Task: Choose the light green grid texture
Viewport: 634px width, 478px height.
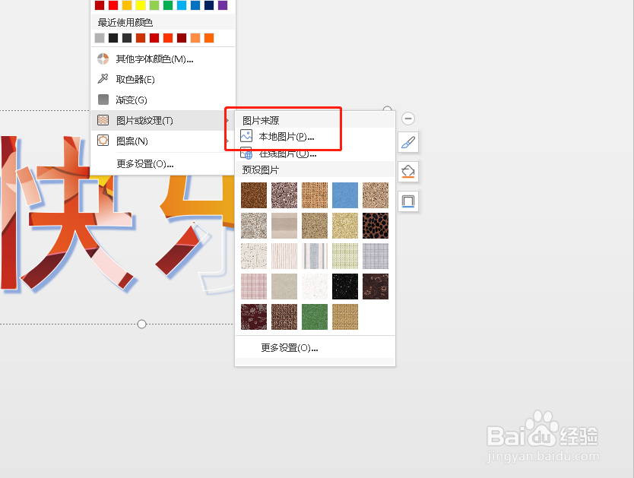Action: coord(345,256)
